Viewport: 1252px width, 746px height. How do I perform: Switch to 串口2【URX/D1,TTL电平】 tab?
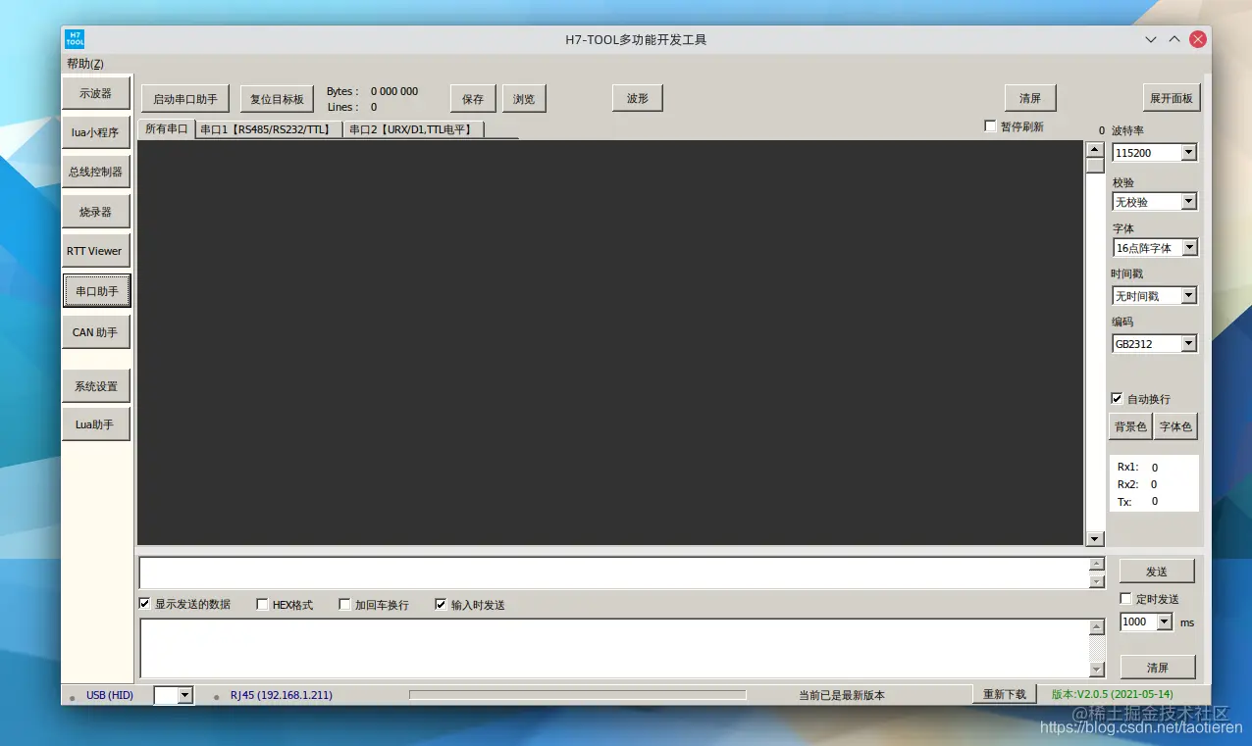[413, 129]
